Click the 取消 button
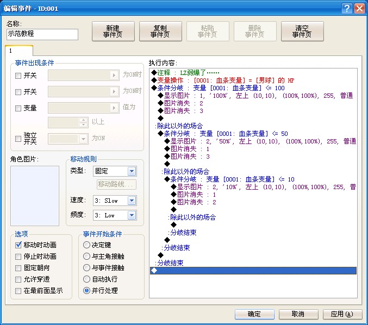Screen dimensions: 368x325 tap(298, 314)
